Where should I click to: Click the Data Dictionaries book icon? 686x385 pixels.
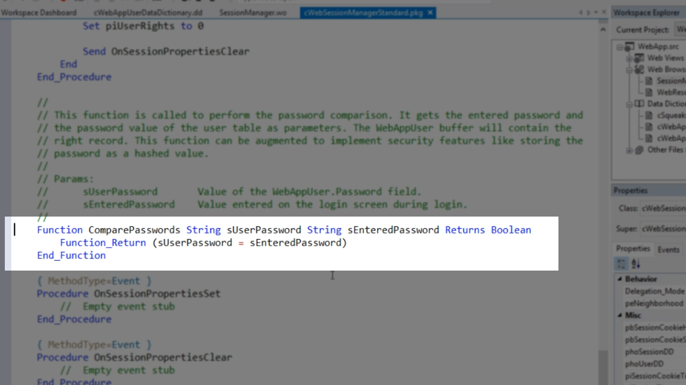click(x=639, y=104)
